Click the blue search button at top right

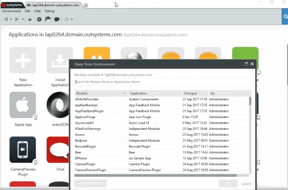point(285,16)
